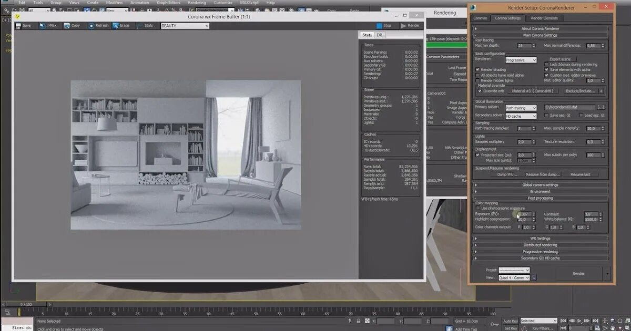This screenshot has width=631, height=331.
Task: Change Secondary solver from HD cache dropdown
Action: pyautogui.click(x=521, y=116)
